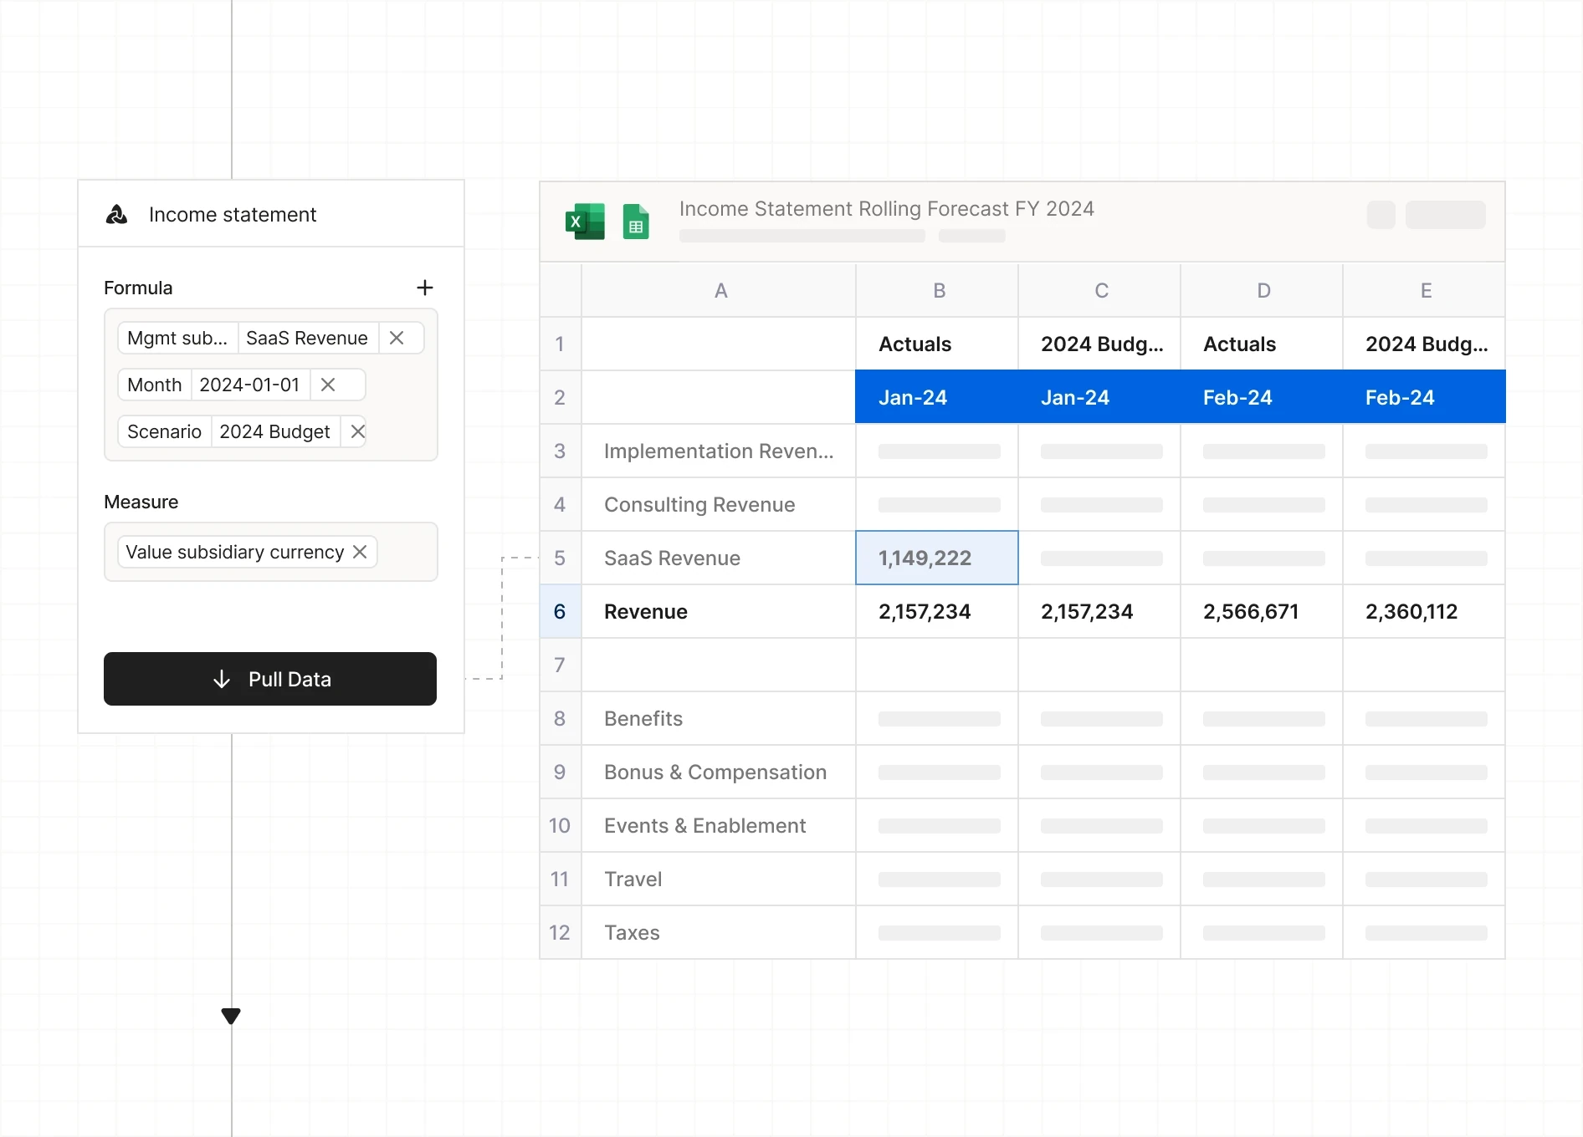Screen dimensions: 1583x1137
Task: Remove the SaaS Revenue filter chip
Action: [397, 338]
